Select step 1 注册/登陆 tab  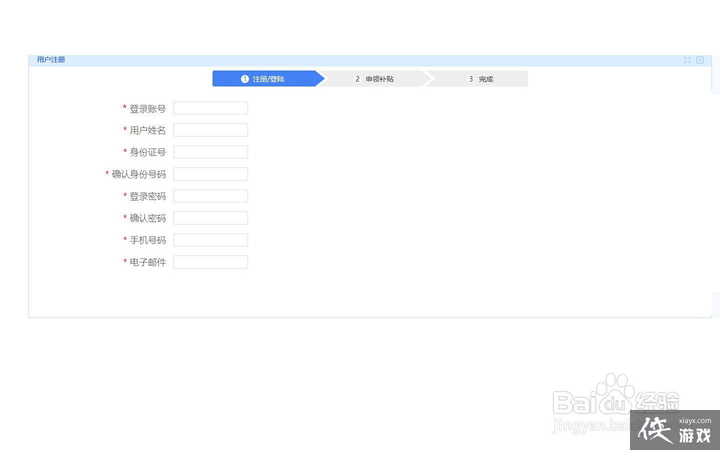click(x=268, y=78)
